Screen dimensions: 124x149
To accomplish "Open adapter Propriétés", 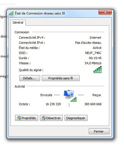I will coord(27,118).
